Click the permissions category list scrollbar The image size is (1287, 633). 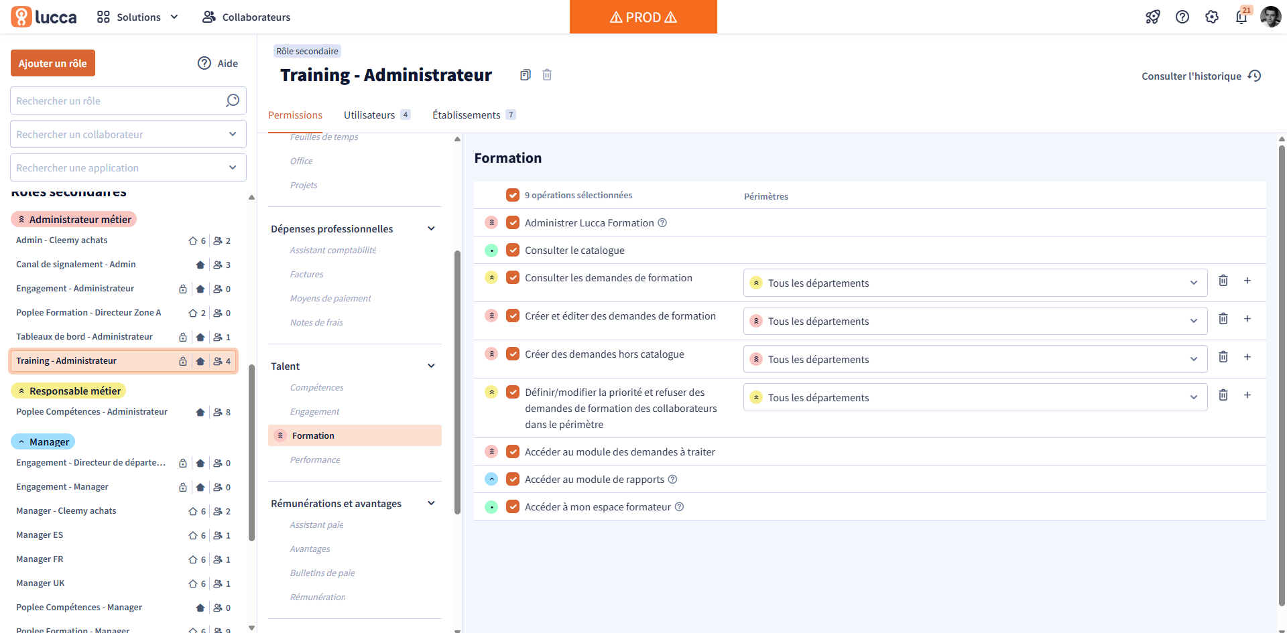[x=457, y=382]
